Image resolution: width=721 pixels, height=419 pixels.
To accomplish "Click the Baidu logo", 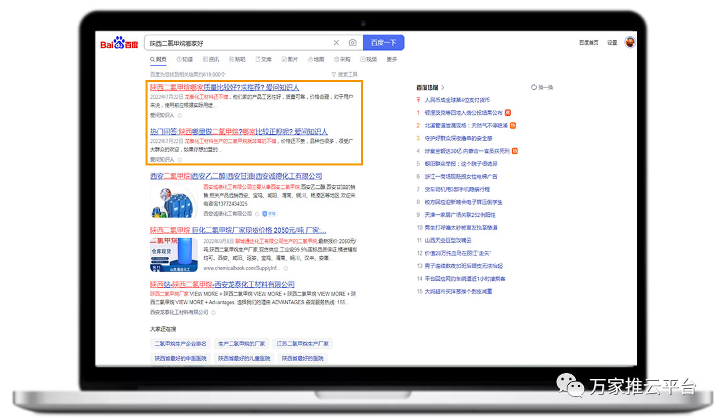I will (x=119, y=43).
